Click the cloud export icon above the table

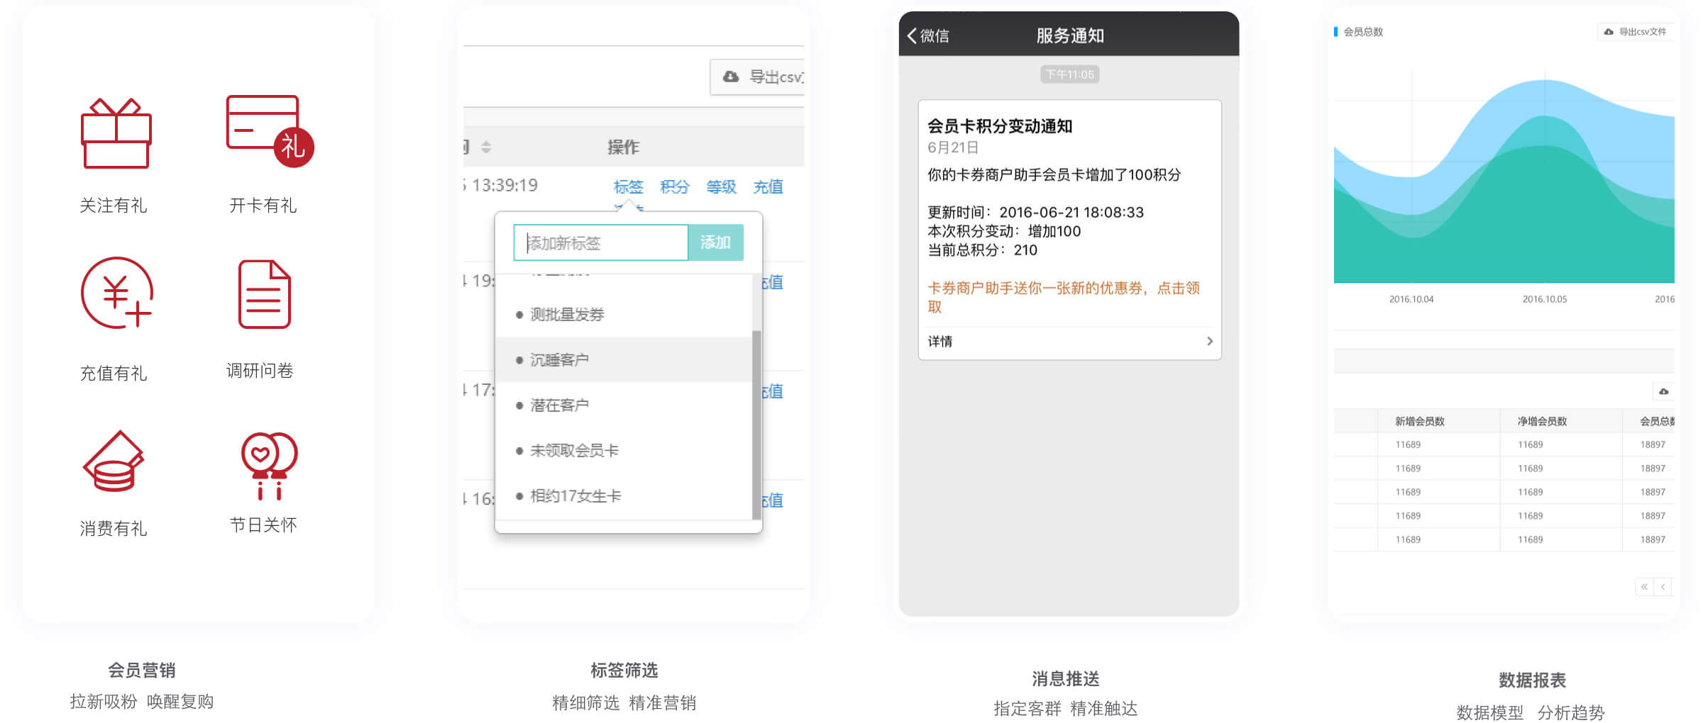pyautogui.click(x=1663, y=391)
